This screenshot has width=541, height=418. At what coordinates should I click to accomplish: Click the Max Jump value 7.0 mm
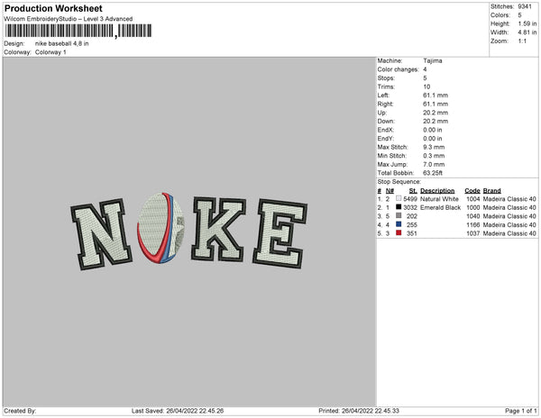434,164
